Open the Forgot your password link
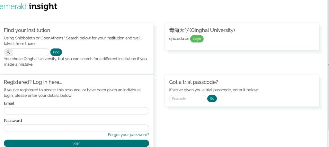 [x=129, y=135]
